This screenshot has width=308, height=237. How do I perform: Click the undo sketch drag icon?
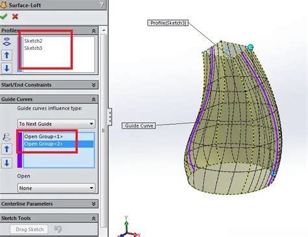pyautogui.click(x=58, y=229)
